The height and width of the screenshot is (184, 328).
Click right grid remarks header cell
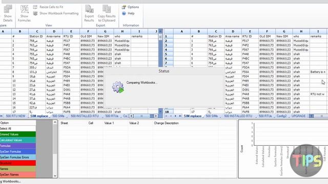[318, 36]
